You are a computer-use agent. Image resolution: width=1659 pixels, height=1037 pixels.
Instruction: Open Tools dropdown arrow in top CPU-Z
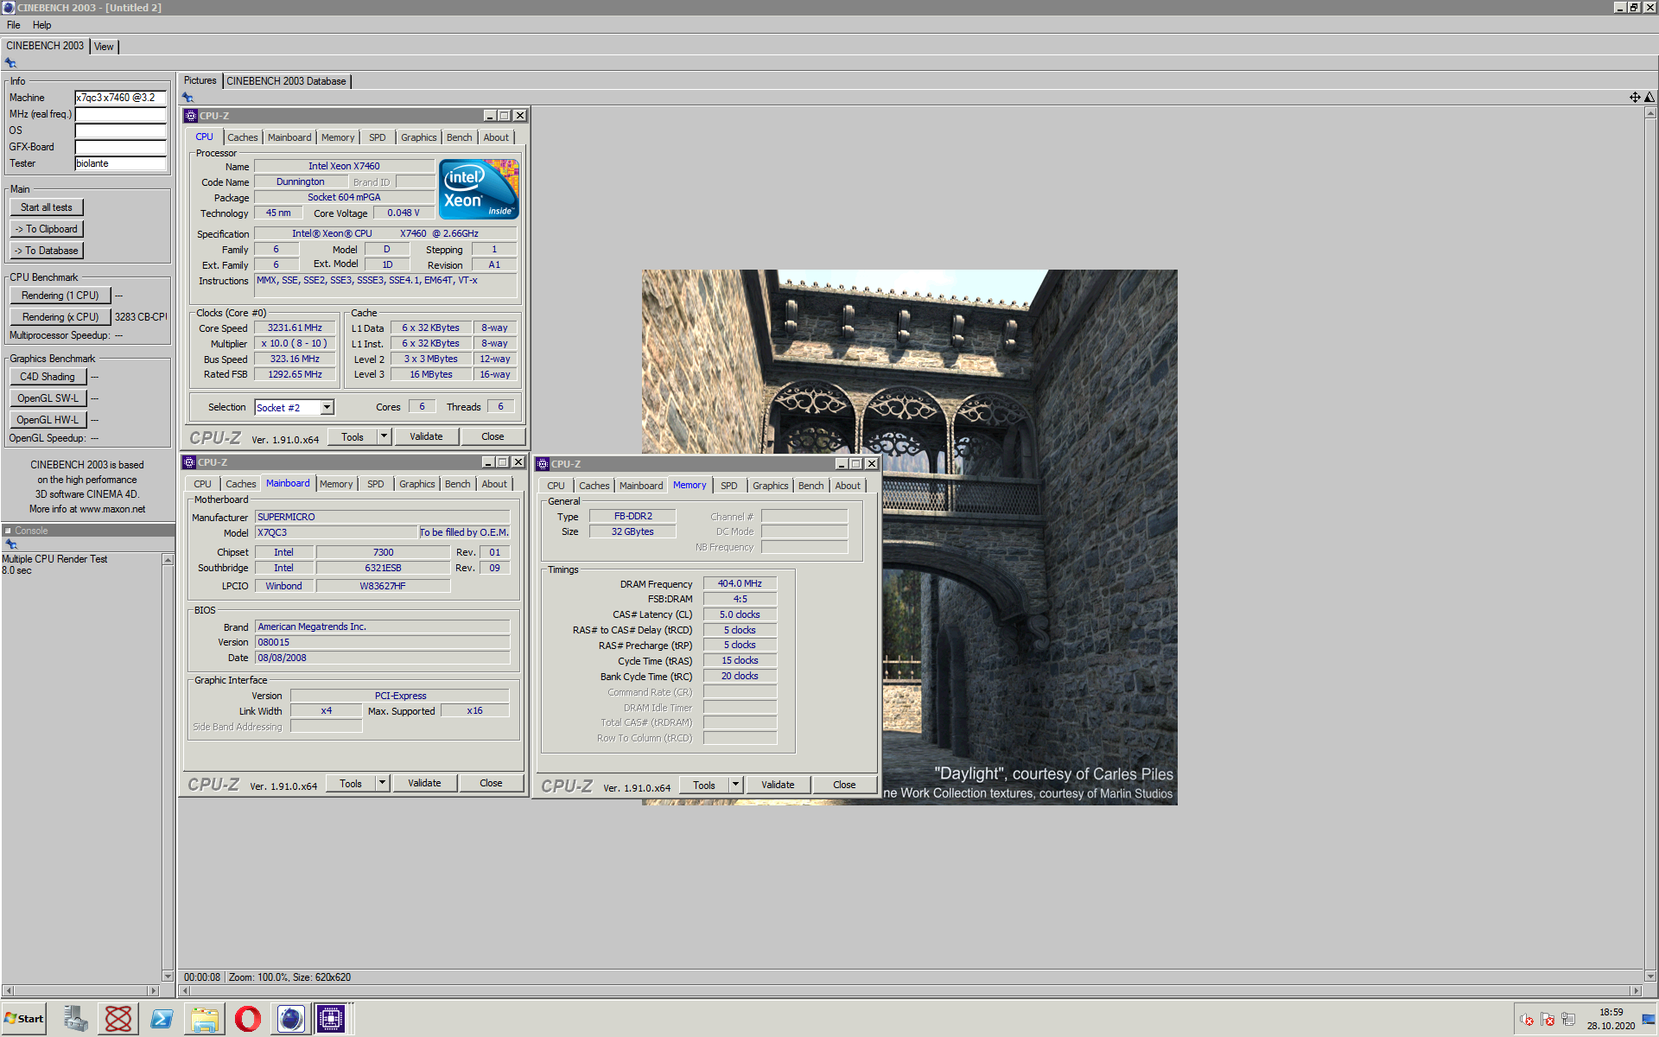384,436
